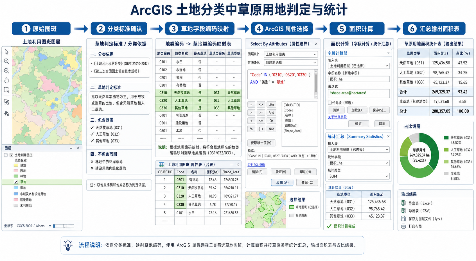This screenshot has height=261, width=476.
Task: Click 加载(L)... in the field calculator
Action: click(x=358, y=110)
